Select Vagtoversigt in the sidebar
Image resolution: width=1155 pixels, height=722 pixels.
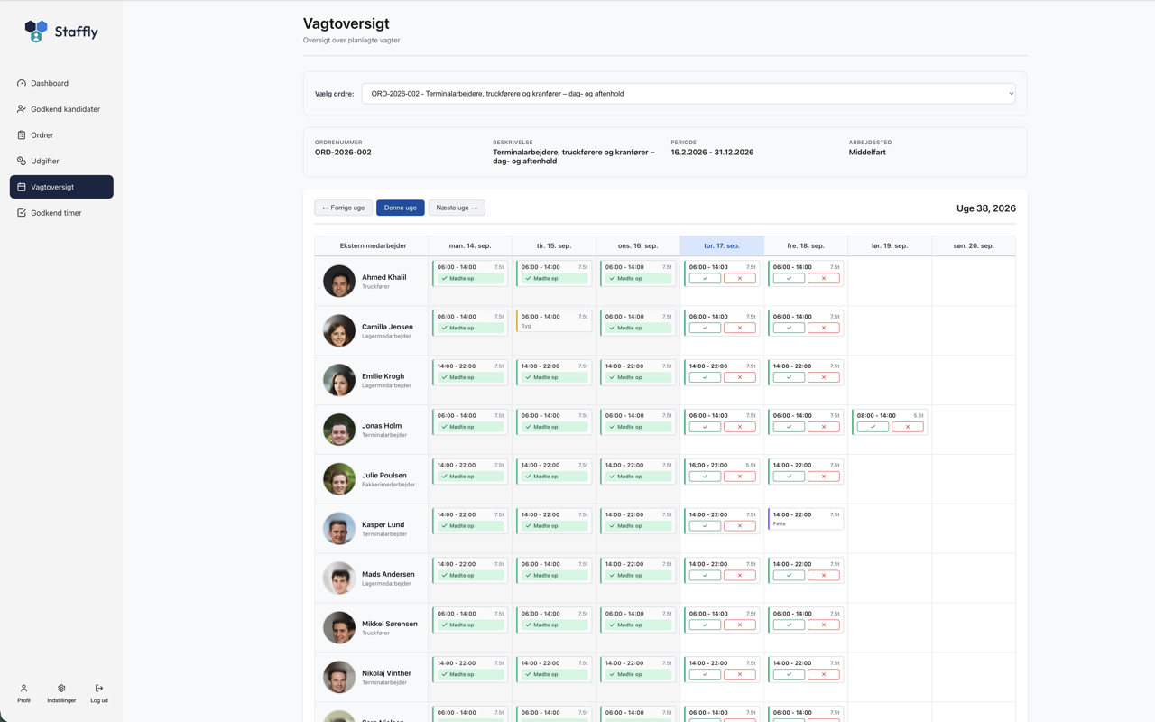pos(61,187)
